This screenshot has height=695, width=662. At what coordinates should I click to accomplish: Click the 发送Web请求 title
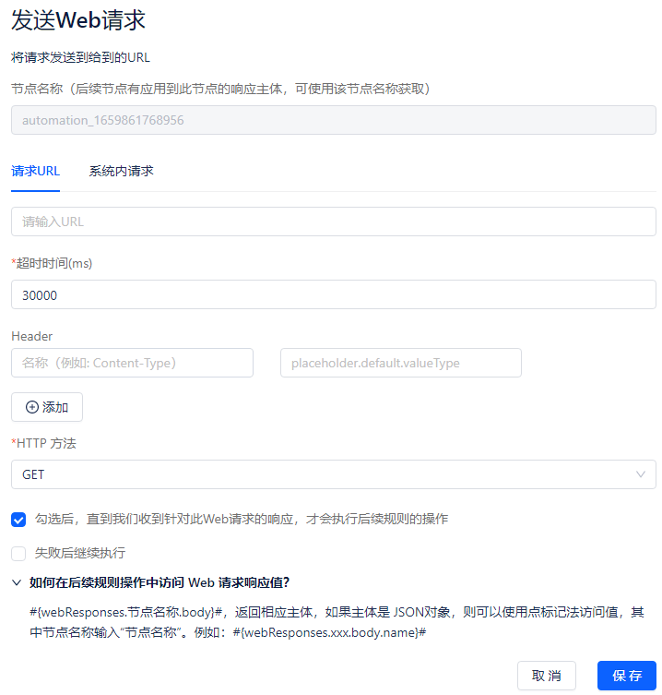78,20
